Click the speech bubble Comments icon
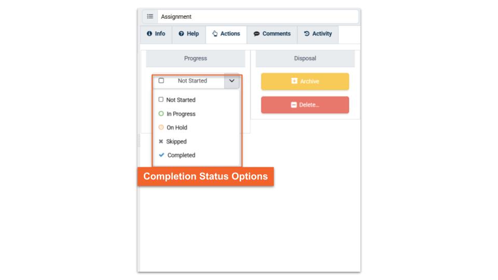 tap(256, 34)
